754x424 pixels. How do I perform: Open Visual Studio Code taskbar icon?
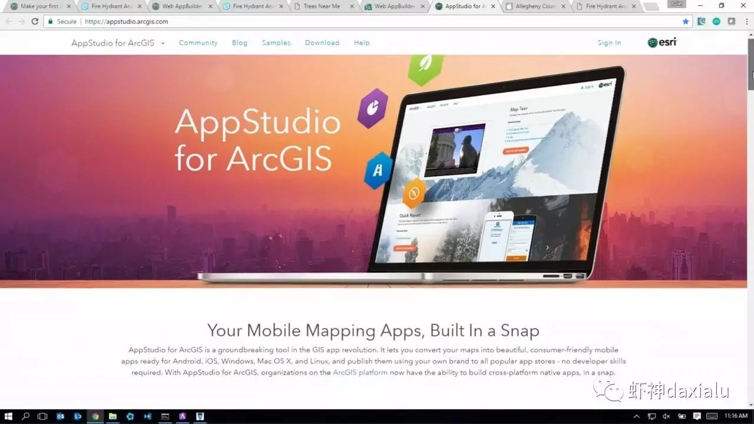click(147, 416)
